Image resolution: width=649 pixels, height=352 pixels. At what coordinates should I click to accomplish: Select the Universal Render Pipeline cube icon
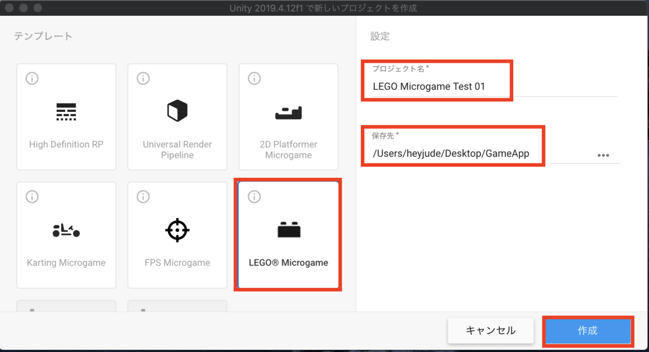pos(177,111)
